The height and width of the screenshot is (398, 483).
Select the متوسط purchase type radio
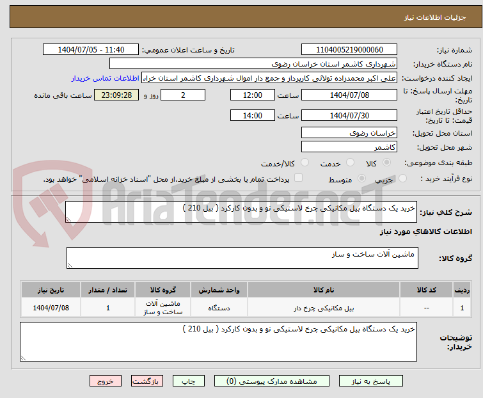[x=361, y=179]
